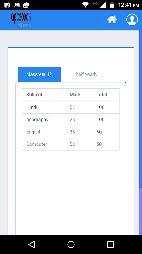Click the Mark column header
Image resolution: width=142 pixels, height=254 pixels.
click(x=75, y=95)
